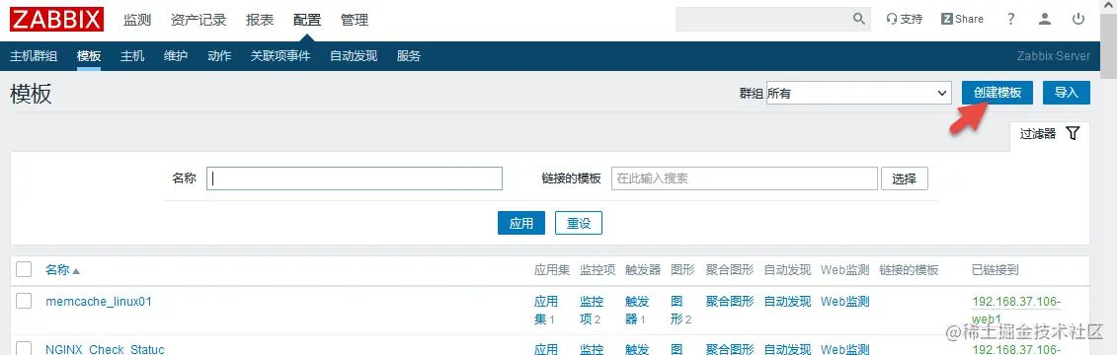
Task: Click the 应用 filter button
Action: click(x=521, y=223)
